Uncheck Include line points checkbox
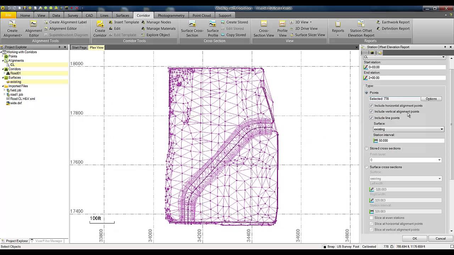Image resolution: width=454 pixels, height=255 pixels. coord(371,118)
